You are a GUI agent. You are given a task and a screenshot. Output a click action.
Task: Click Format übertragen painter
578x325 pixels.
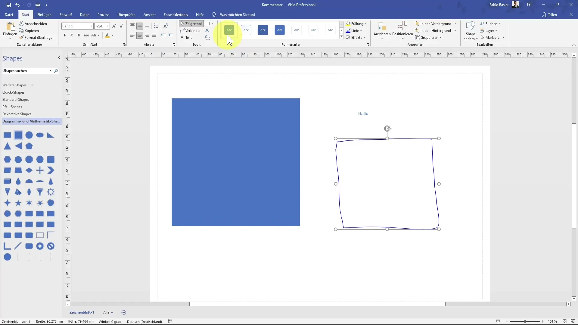point(37,37)
